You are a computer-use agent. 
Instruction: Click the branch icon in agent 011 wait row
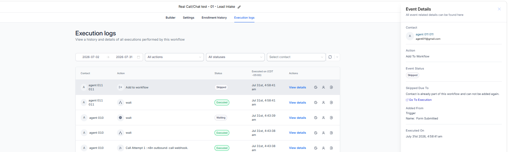[x=120, y=103]
